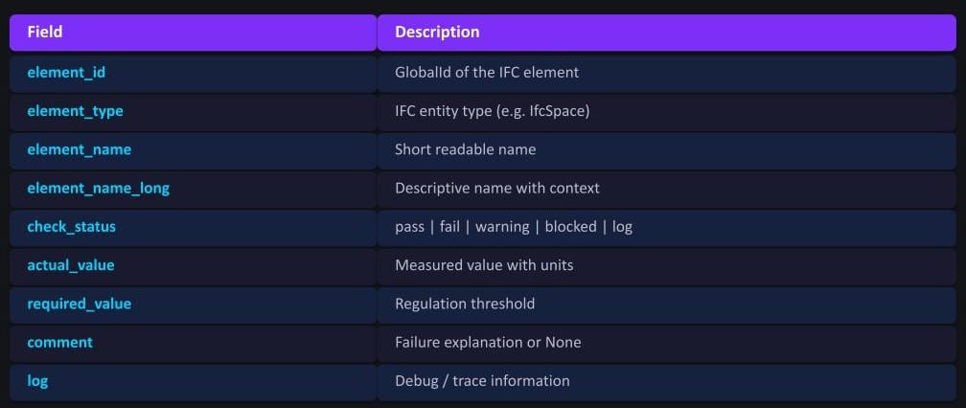Select the "IFC entity type" description cell
The width and height of the screenshot is (966, 408).
click(x=492, y=111)
